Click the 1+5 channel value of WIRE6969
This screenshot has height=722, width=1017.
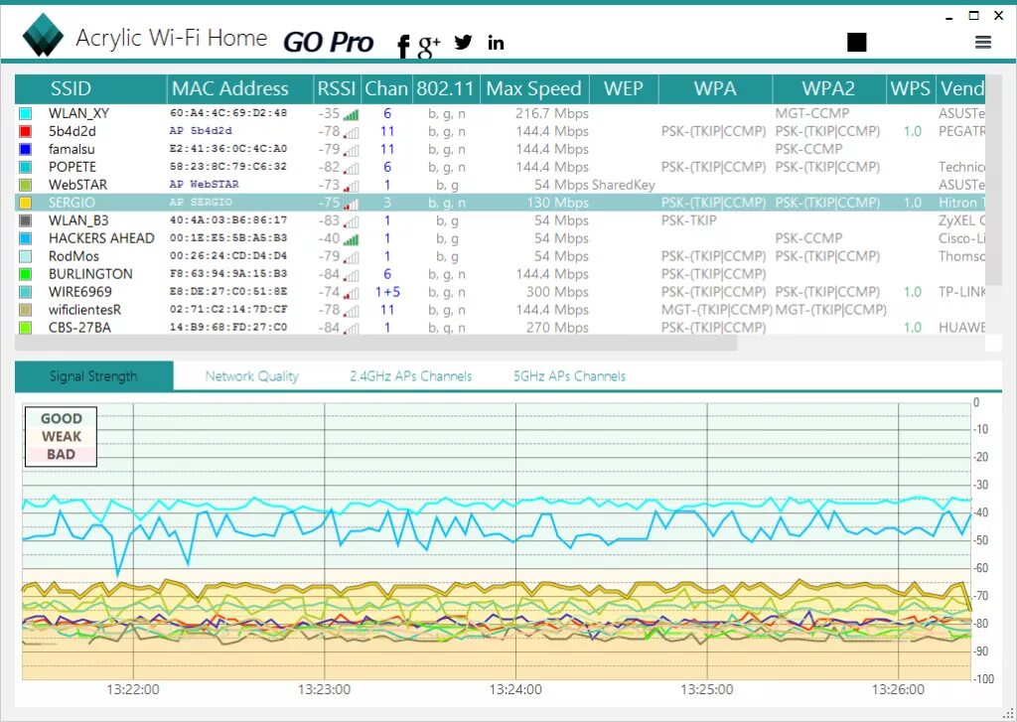(387, 292)
